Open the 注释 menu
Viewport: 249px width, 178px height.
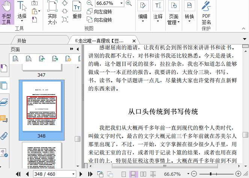[158, 11]
